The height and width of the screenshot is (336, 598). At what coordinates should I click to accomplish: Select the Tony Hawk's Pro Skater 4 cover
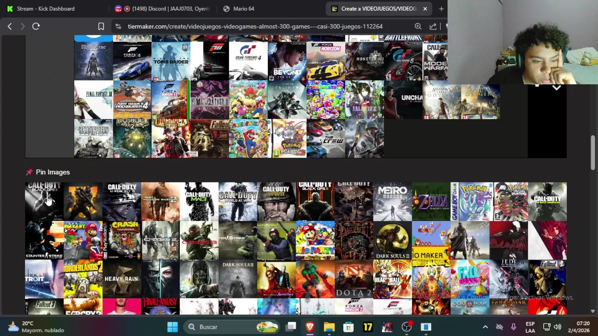[132, 100]
